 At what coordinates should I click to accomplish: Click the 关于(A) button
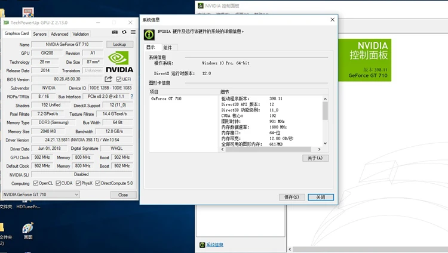(x=315, y=158)
